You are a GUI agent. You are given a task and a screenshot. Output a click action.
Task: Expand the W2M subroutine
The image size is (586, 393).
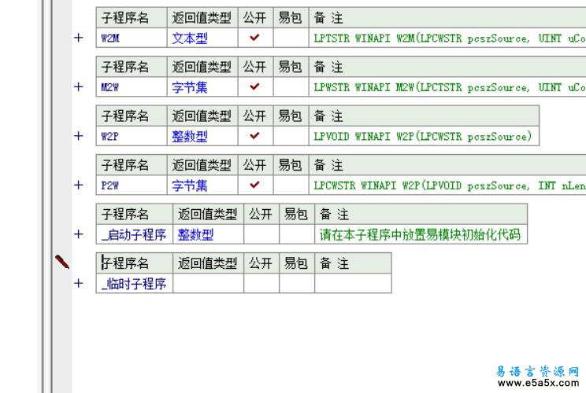[79, 38]
